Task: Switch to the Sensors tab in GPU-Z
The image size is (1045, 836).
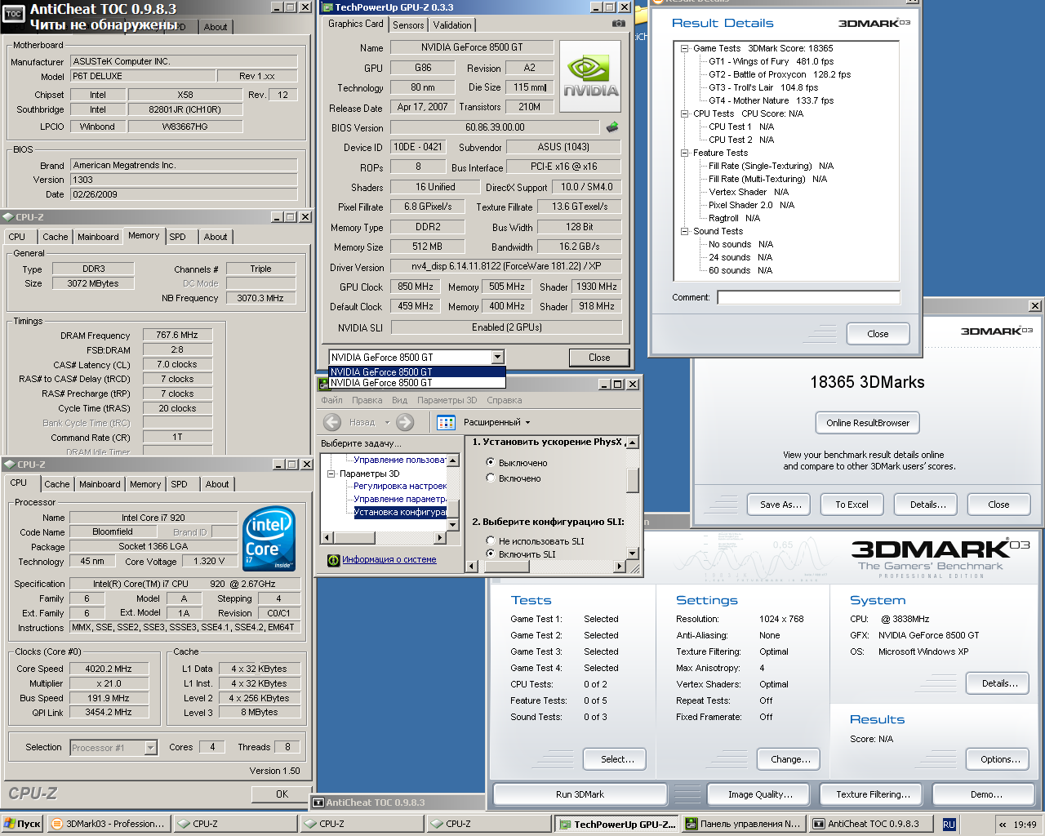Action: [408, 25]
